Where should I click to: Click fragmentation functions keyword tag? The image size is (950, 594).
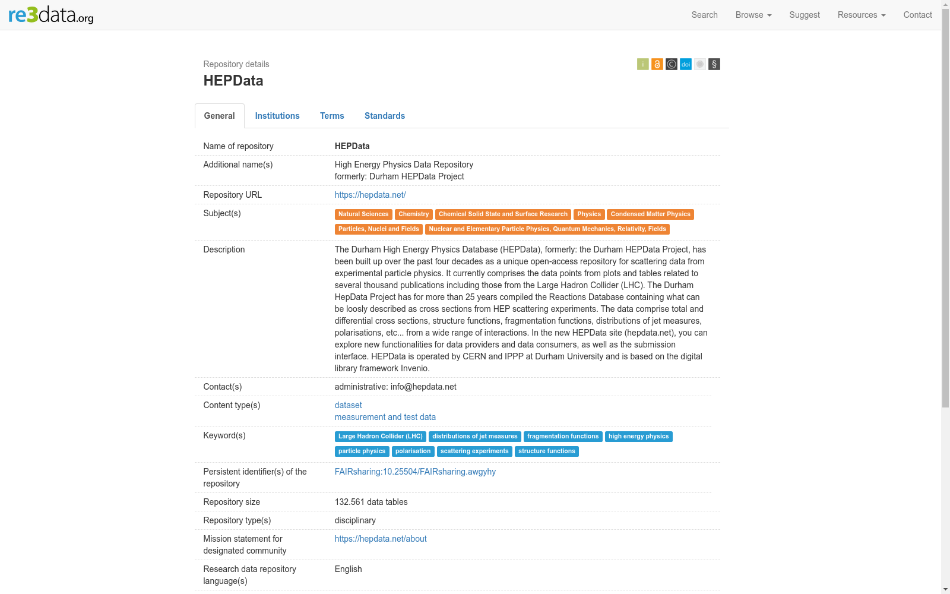point(563,437)
